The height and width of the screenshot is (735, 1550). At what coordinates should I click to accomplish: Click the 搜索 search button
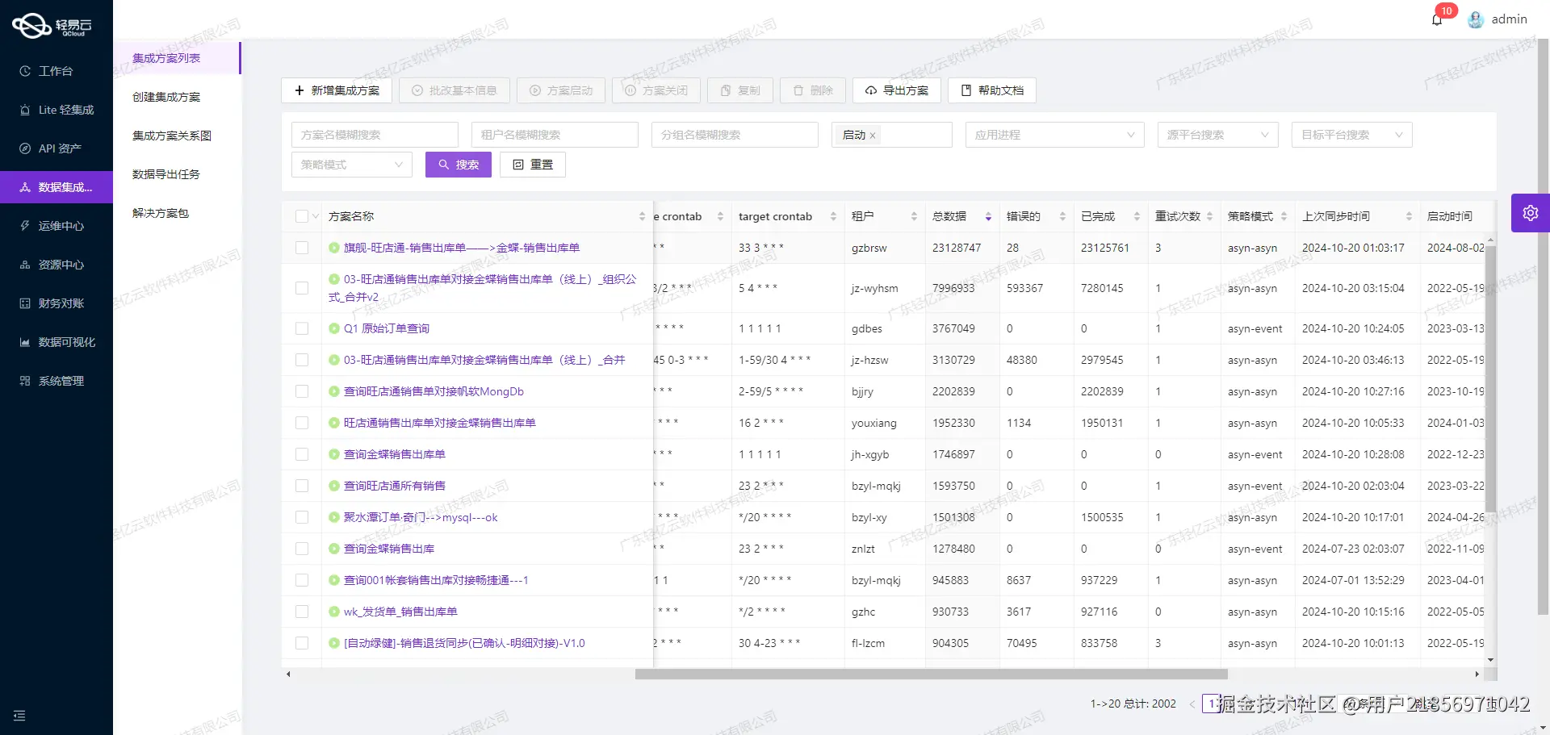pos(459,165)
